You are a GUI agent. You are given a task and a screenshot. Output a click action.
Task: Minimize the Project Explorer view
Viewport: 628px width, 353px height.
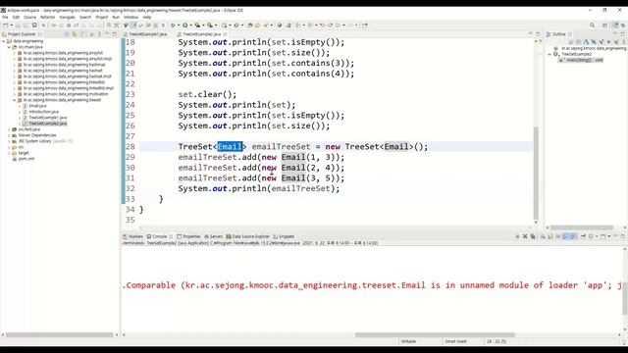pyautogui.click(x=107, y=34)
